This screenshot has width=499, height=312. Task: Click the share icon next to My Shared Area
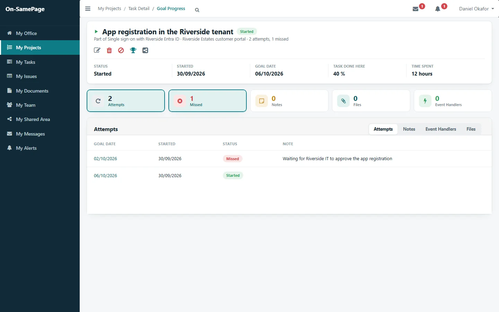pyautogui.click(x=10, y=119)
